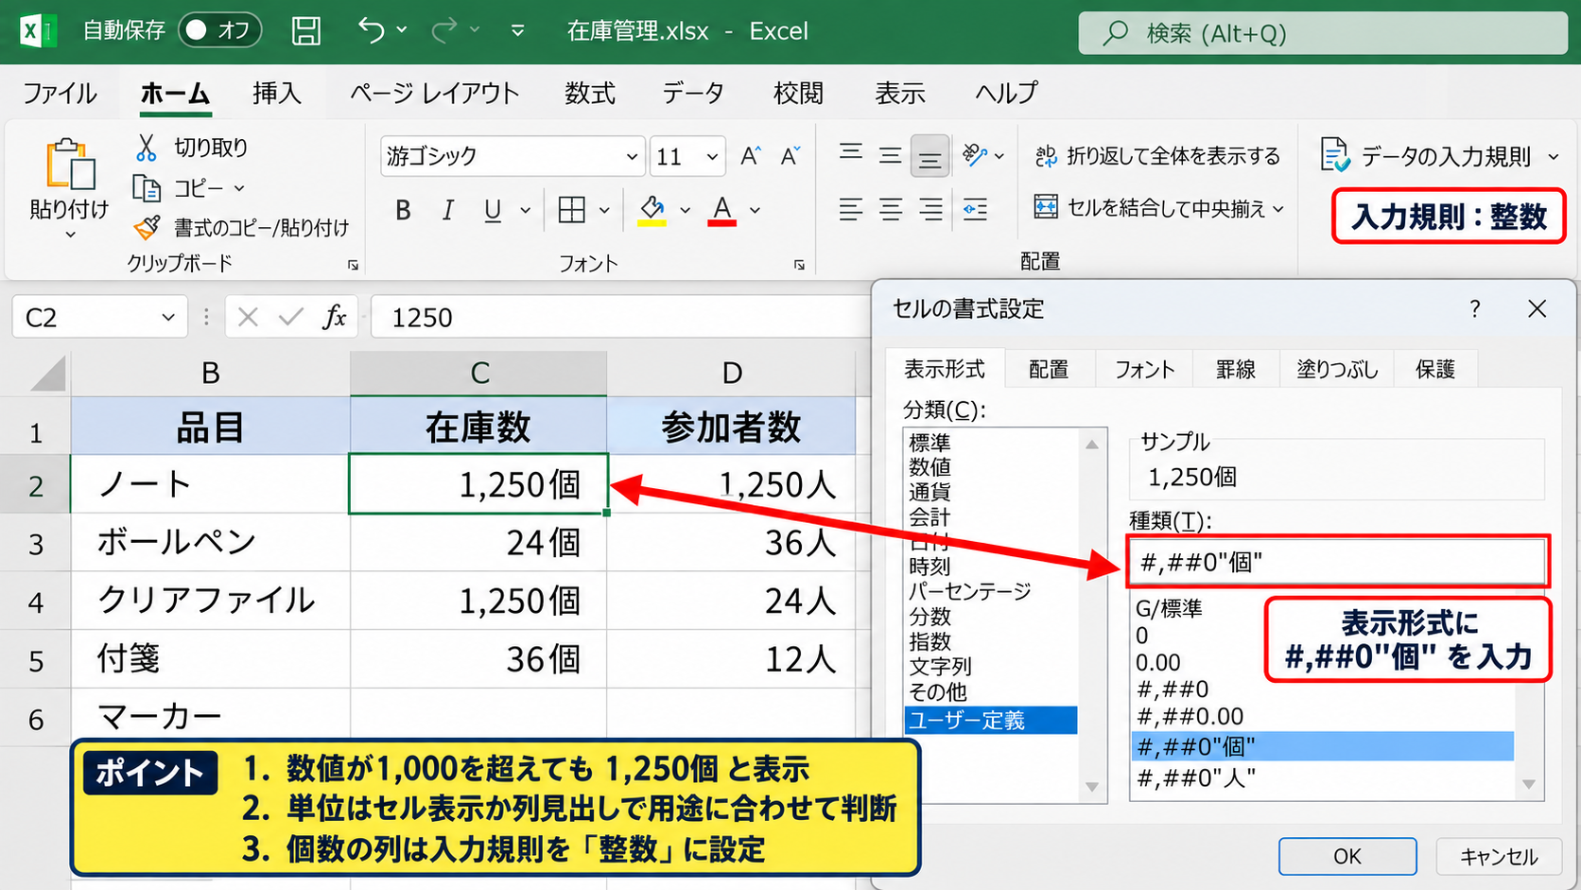Open the font size dropdown

point(712,157)
